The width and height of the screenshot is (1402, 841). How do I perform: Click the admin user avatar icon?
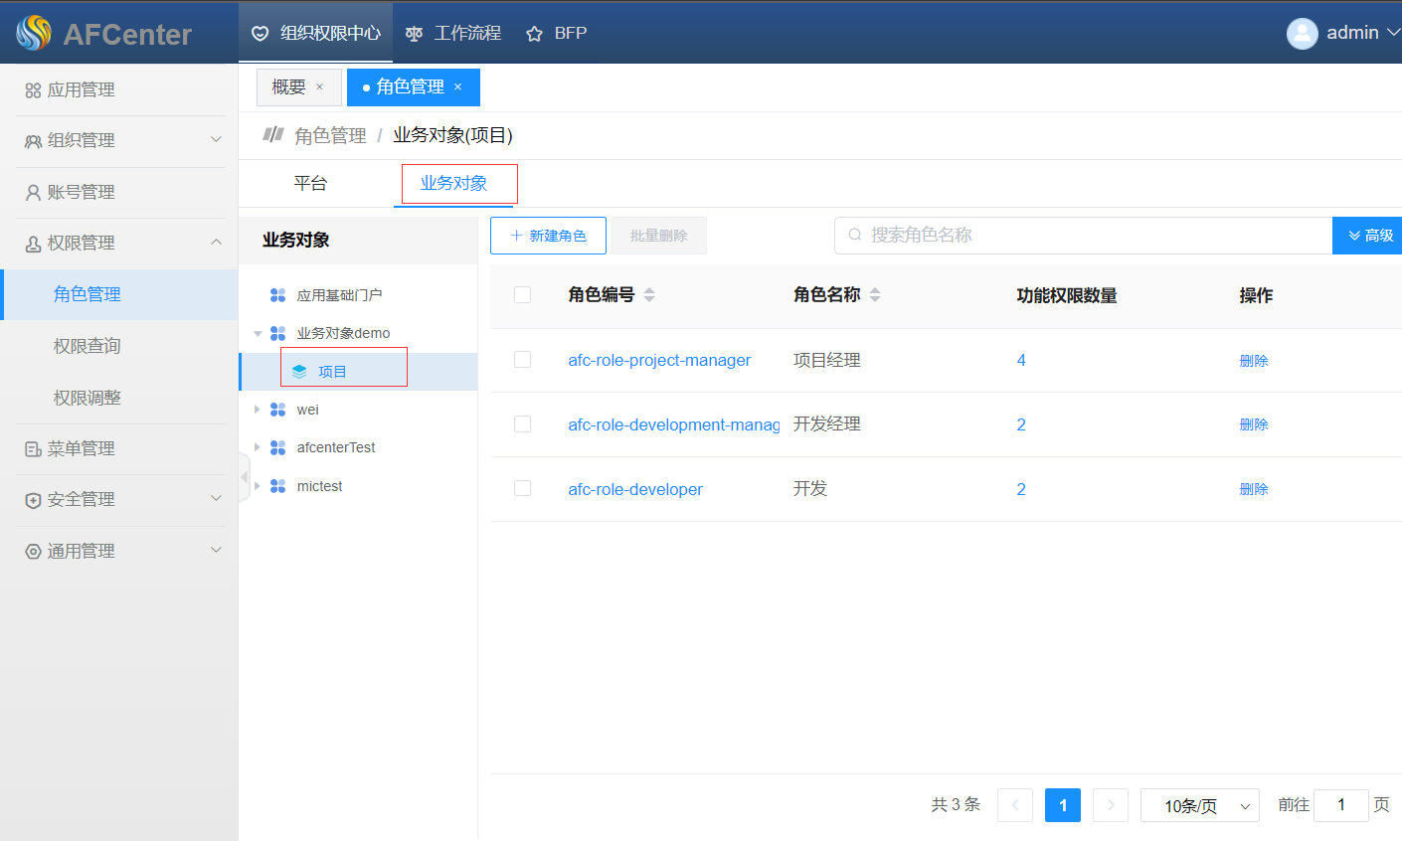pos(1302,33)
